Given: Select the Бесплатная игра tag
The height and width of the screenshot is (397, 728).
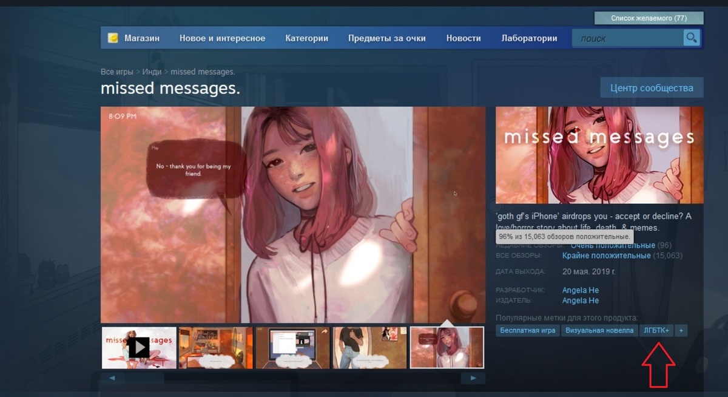Looking at the screenshot, I should [528, 331].
